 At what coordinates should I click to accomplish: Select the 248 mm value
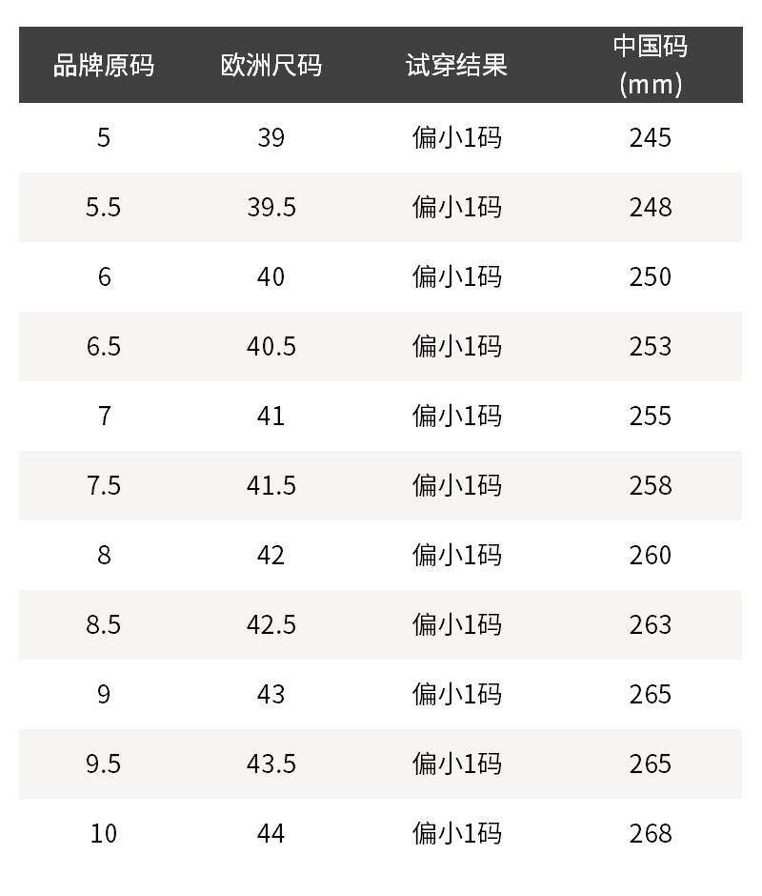(650, 208)
